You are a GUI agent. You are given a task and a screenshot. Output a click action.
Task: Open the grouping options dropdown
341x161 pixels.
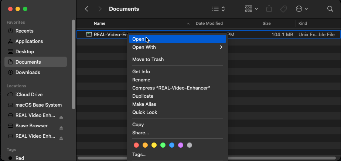(251, 9)
